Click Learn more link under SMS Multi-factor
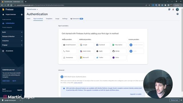The width and height of the screenshot is (183, 103). tap(78, 83)
